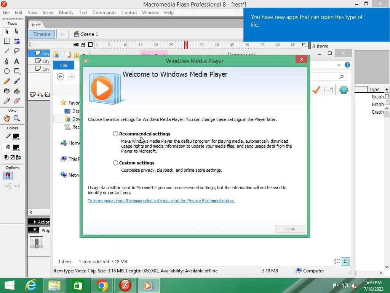Select the Eraser tool
Screen dimensions: 390x293
click(17, 101)
